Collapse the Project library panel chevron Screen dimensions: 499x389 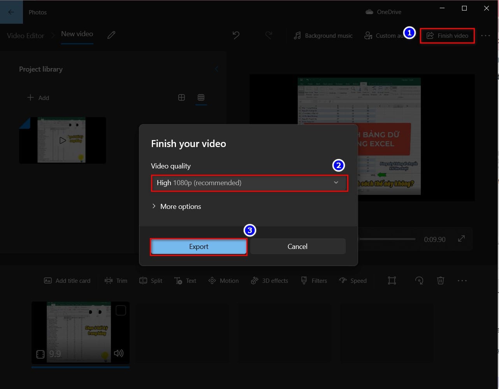pyautogui.click(x=217, y=69)
